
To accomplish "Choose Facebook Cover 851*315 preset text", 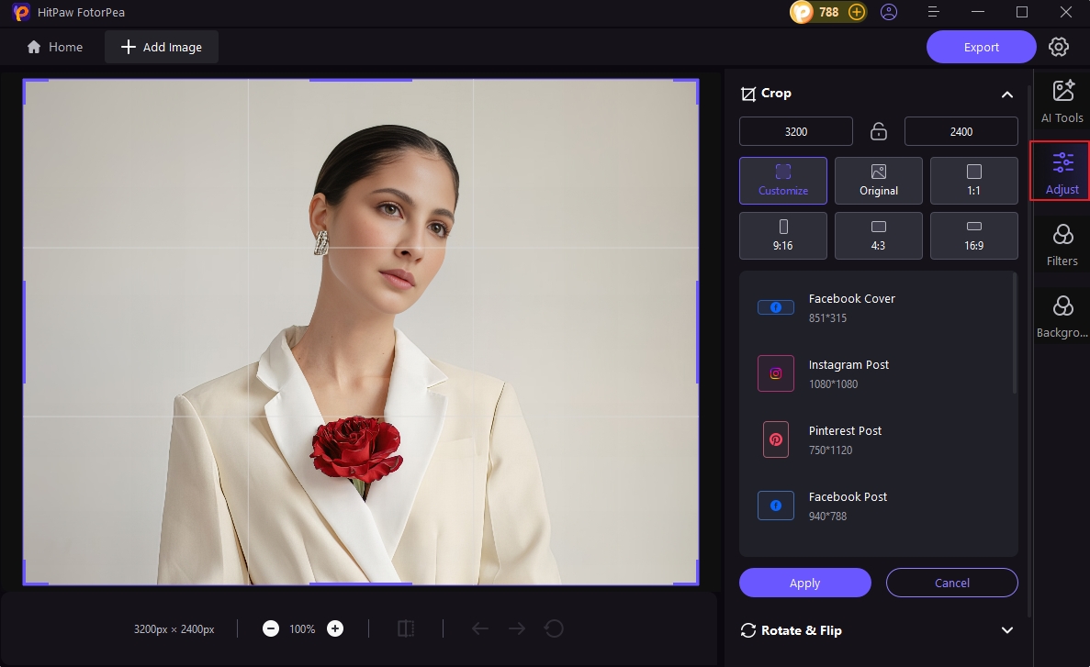I will point(851,307).
